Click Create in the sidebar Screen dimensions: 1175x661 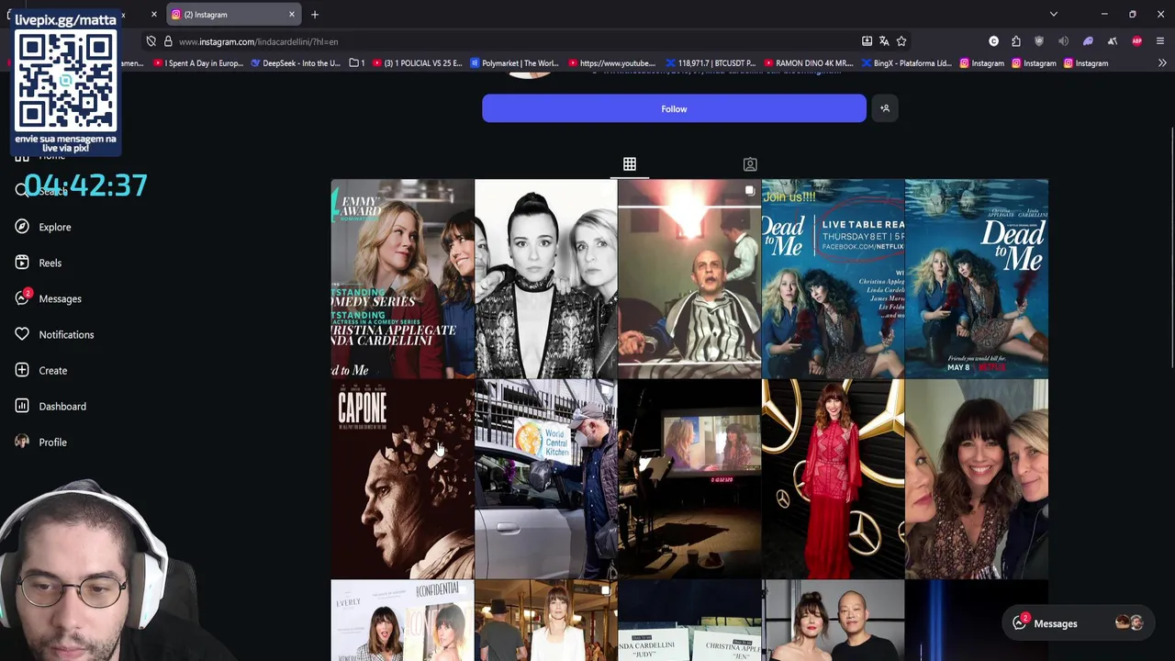click(52, 370)
